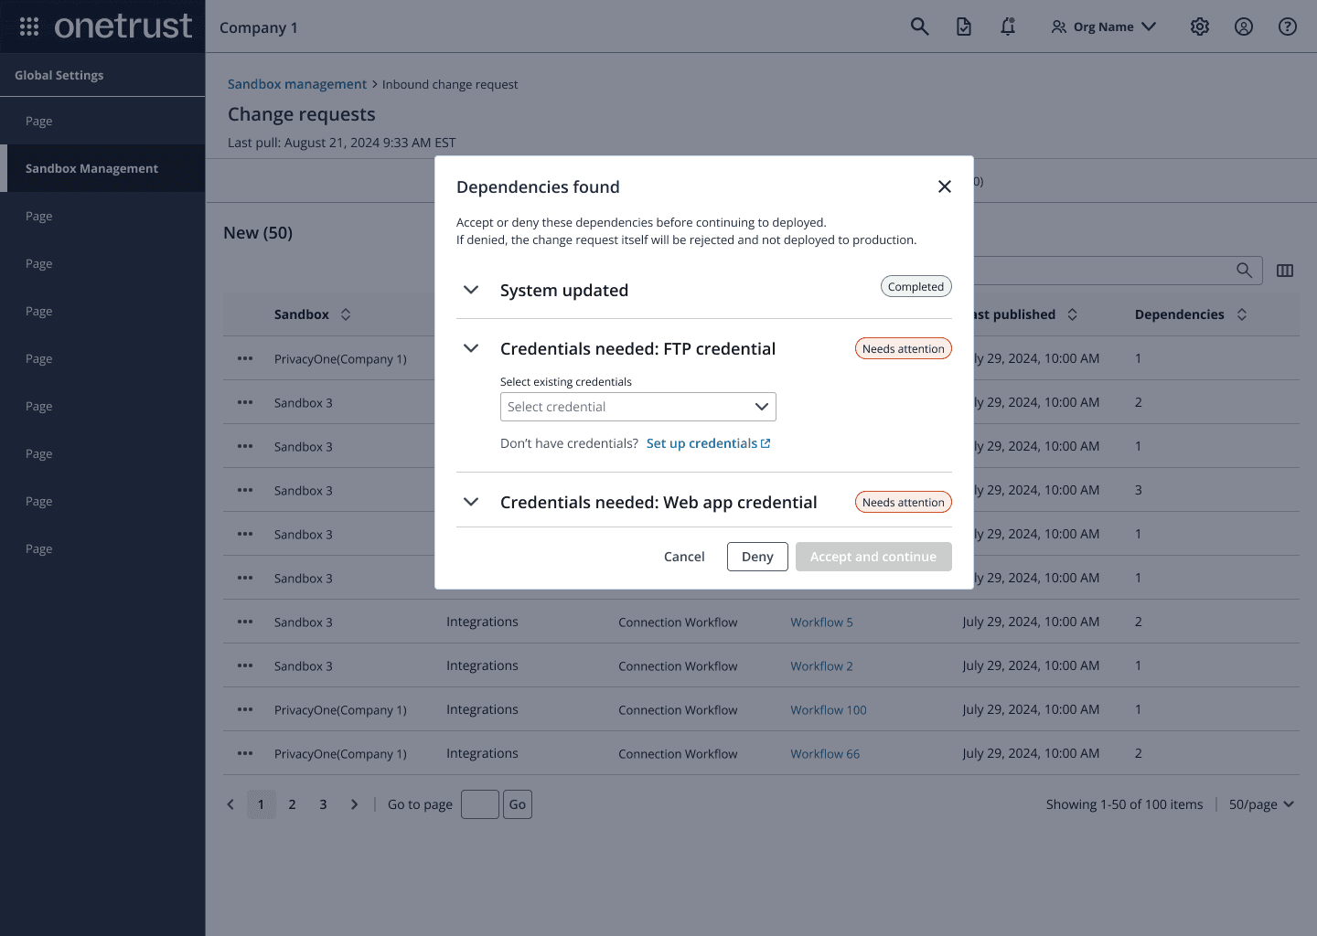This screenshot has width=1317, height=936.
Task: Open the app launcher grid icon
Action: coord(29,27)
